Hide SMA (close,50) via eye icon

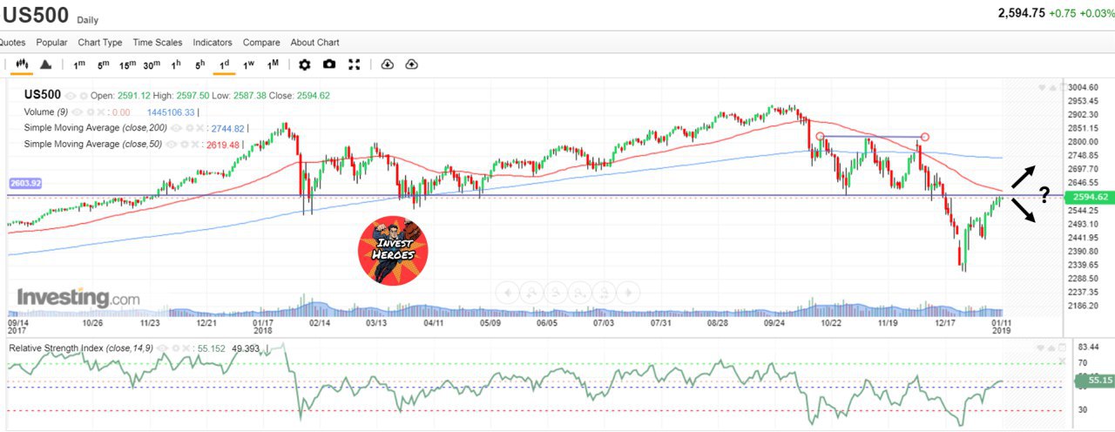coord(171,145)
